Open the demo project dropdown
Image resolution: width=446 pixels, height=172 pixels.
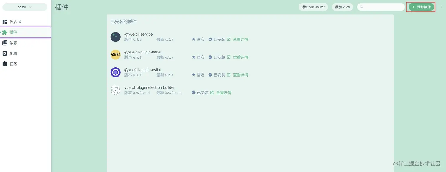pyautogui.click(x=25, y=7)
